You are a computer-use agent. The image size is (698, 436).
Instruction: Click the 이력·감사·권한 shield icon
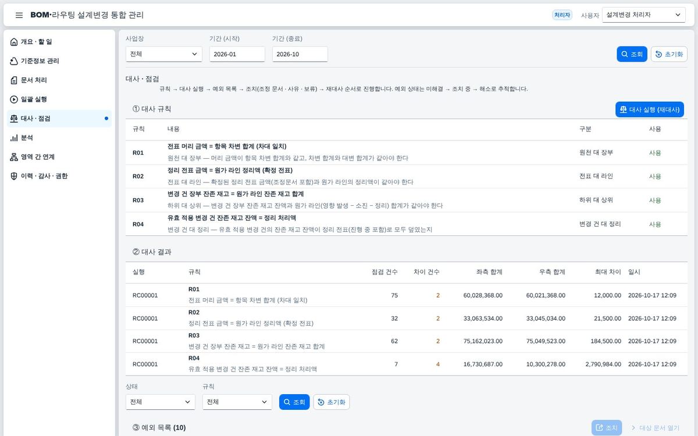14,176
